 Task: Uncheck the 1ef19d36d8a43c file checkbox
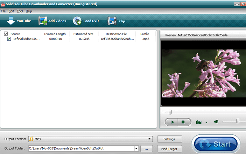pyautogui.click(x=9, y=39)
